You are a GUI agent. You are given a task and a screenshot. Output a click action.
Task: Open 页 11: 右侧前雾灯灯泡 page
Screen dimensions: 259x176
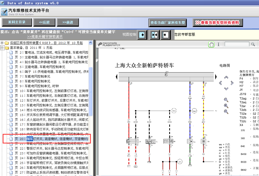tap(51, 96)
